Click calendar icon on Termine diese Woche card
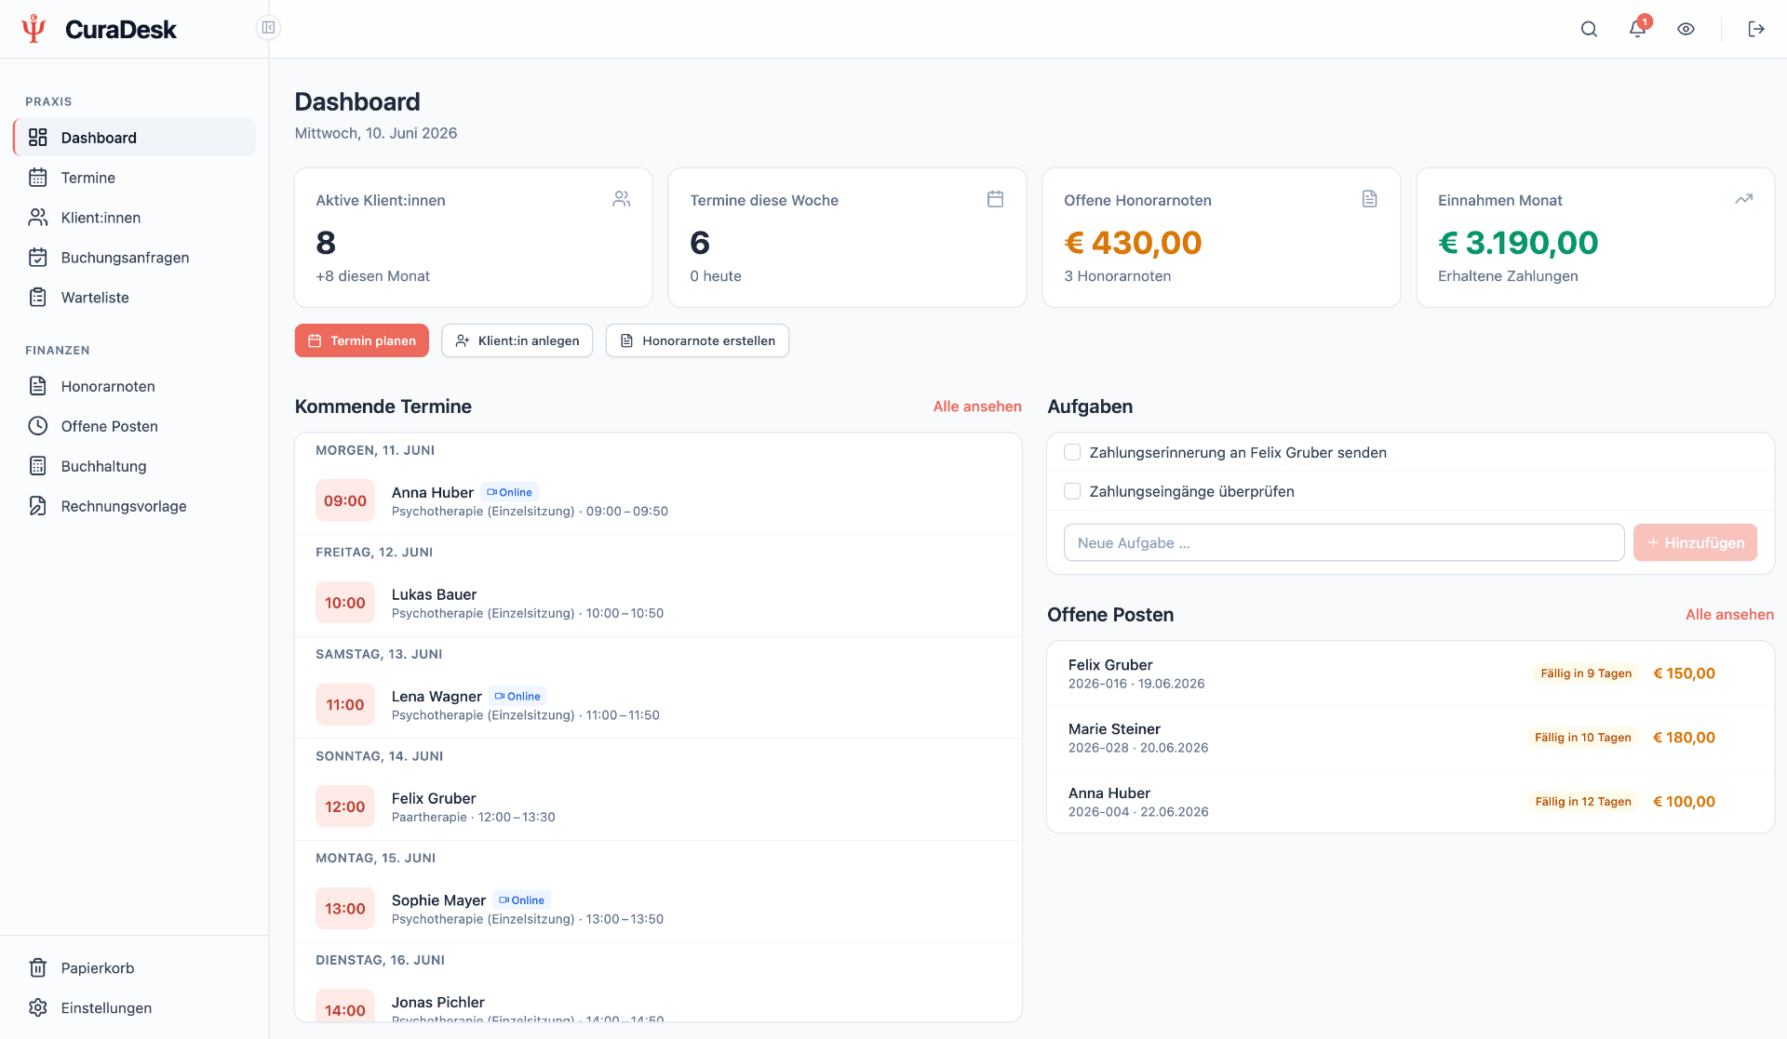This screenshot has width=1787, height=1039. [996, 199]
